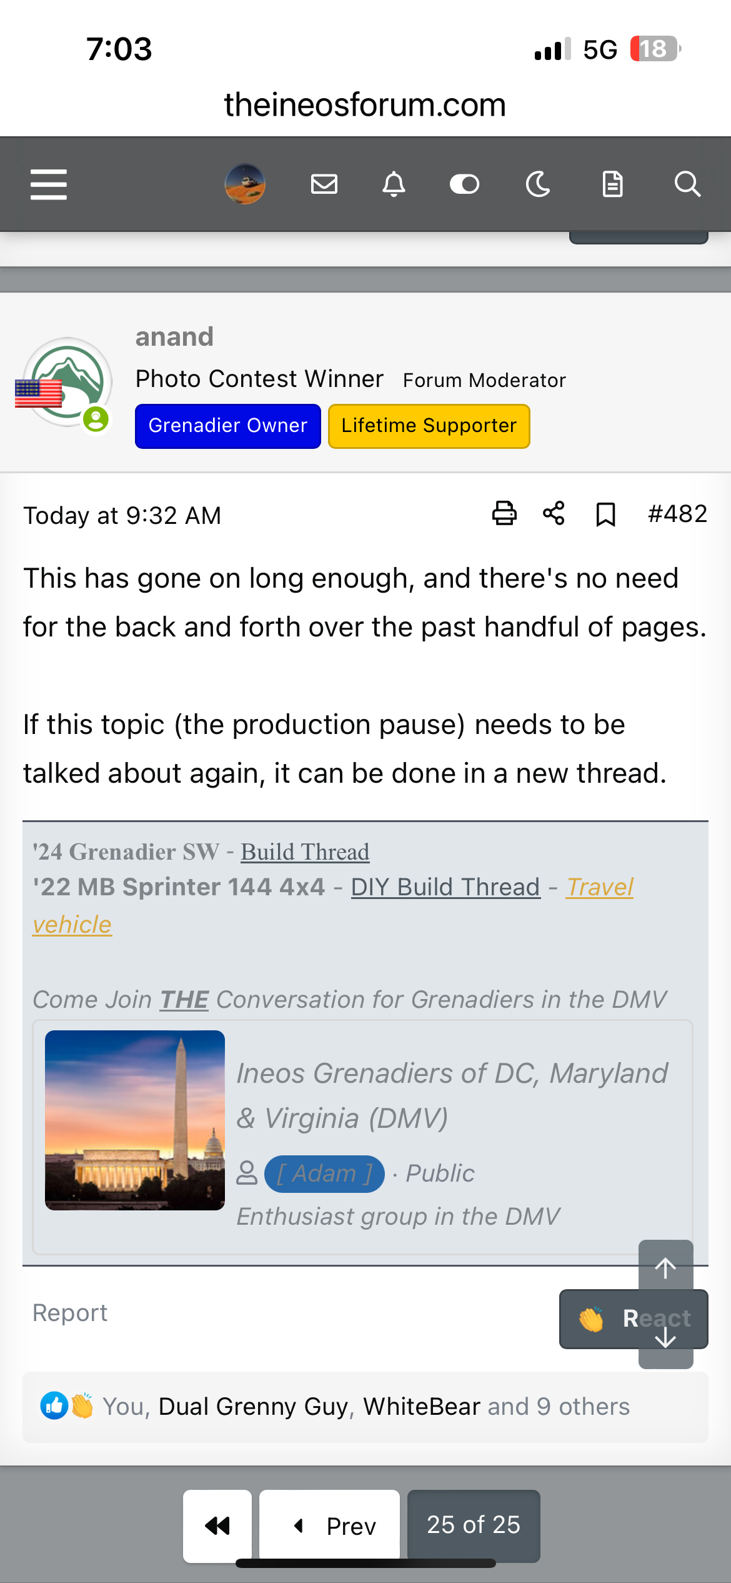Open the DIY Build Thread link
This screenshot has width=731, height=1583.
(445, 887)
